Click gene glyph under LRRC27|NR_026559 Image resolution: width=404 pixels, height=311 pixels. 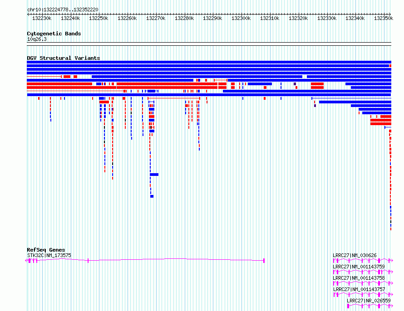[370, 306]
